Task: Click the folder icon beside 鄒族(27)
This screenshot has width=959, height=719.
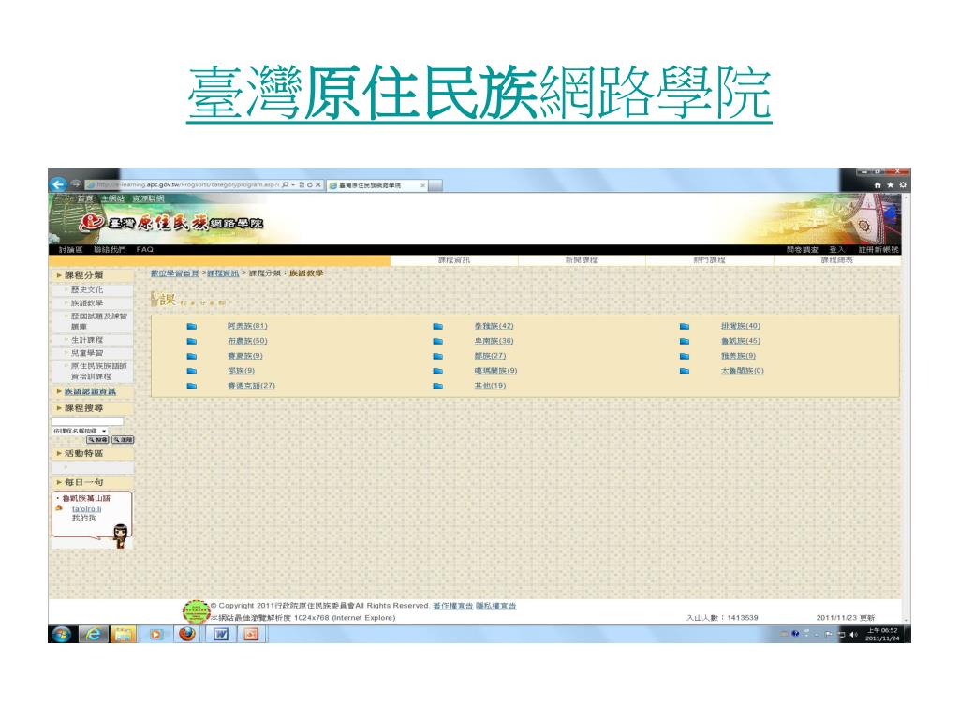Action: pos(438,356)
